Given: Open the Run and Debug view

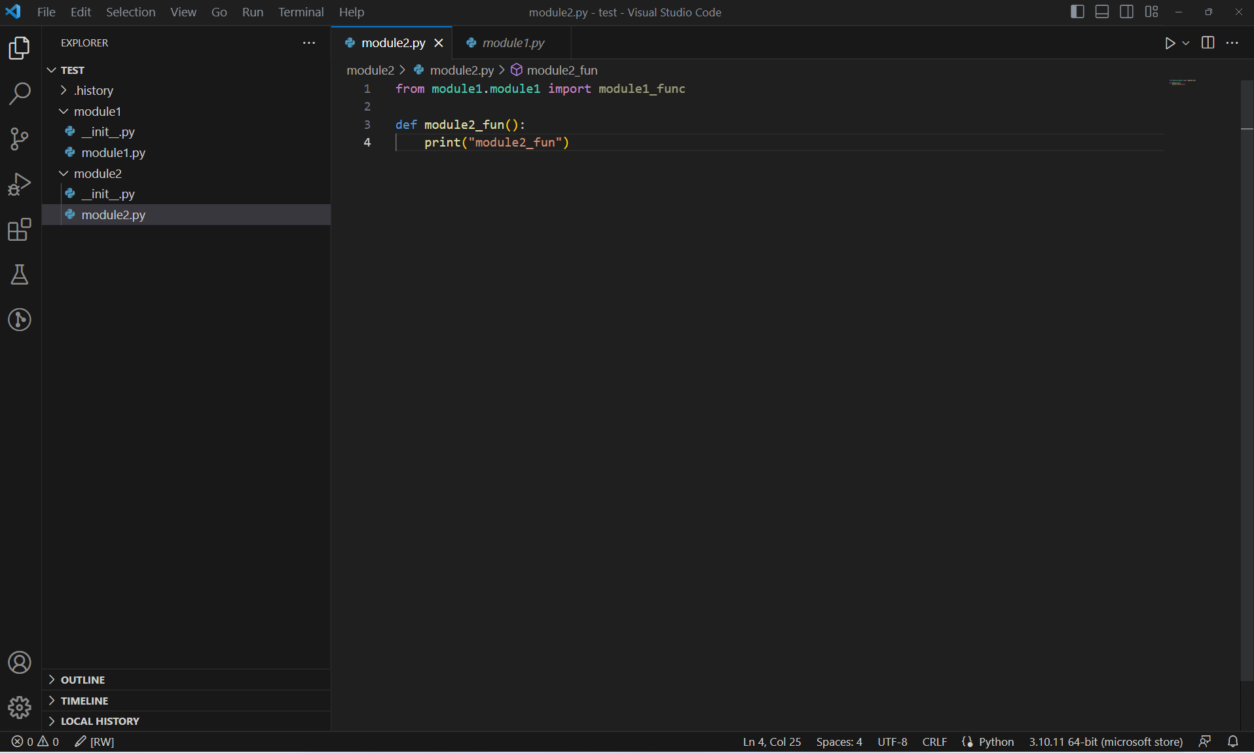Looking at the screenshot, I should [x=20, y=184].
